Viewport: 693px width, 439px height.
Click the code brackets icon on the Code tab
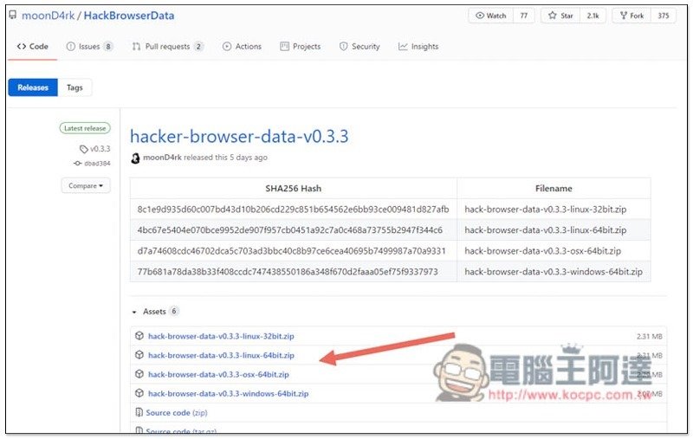(21, 47)
